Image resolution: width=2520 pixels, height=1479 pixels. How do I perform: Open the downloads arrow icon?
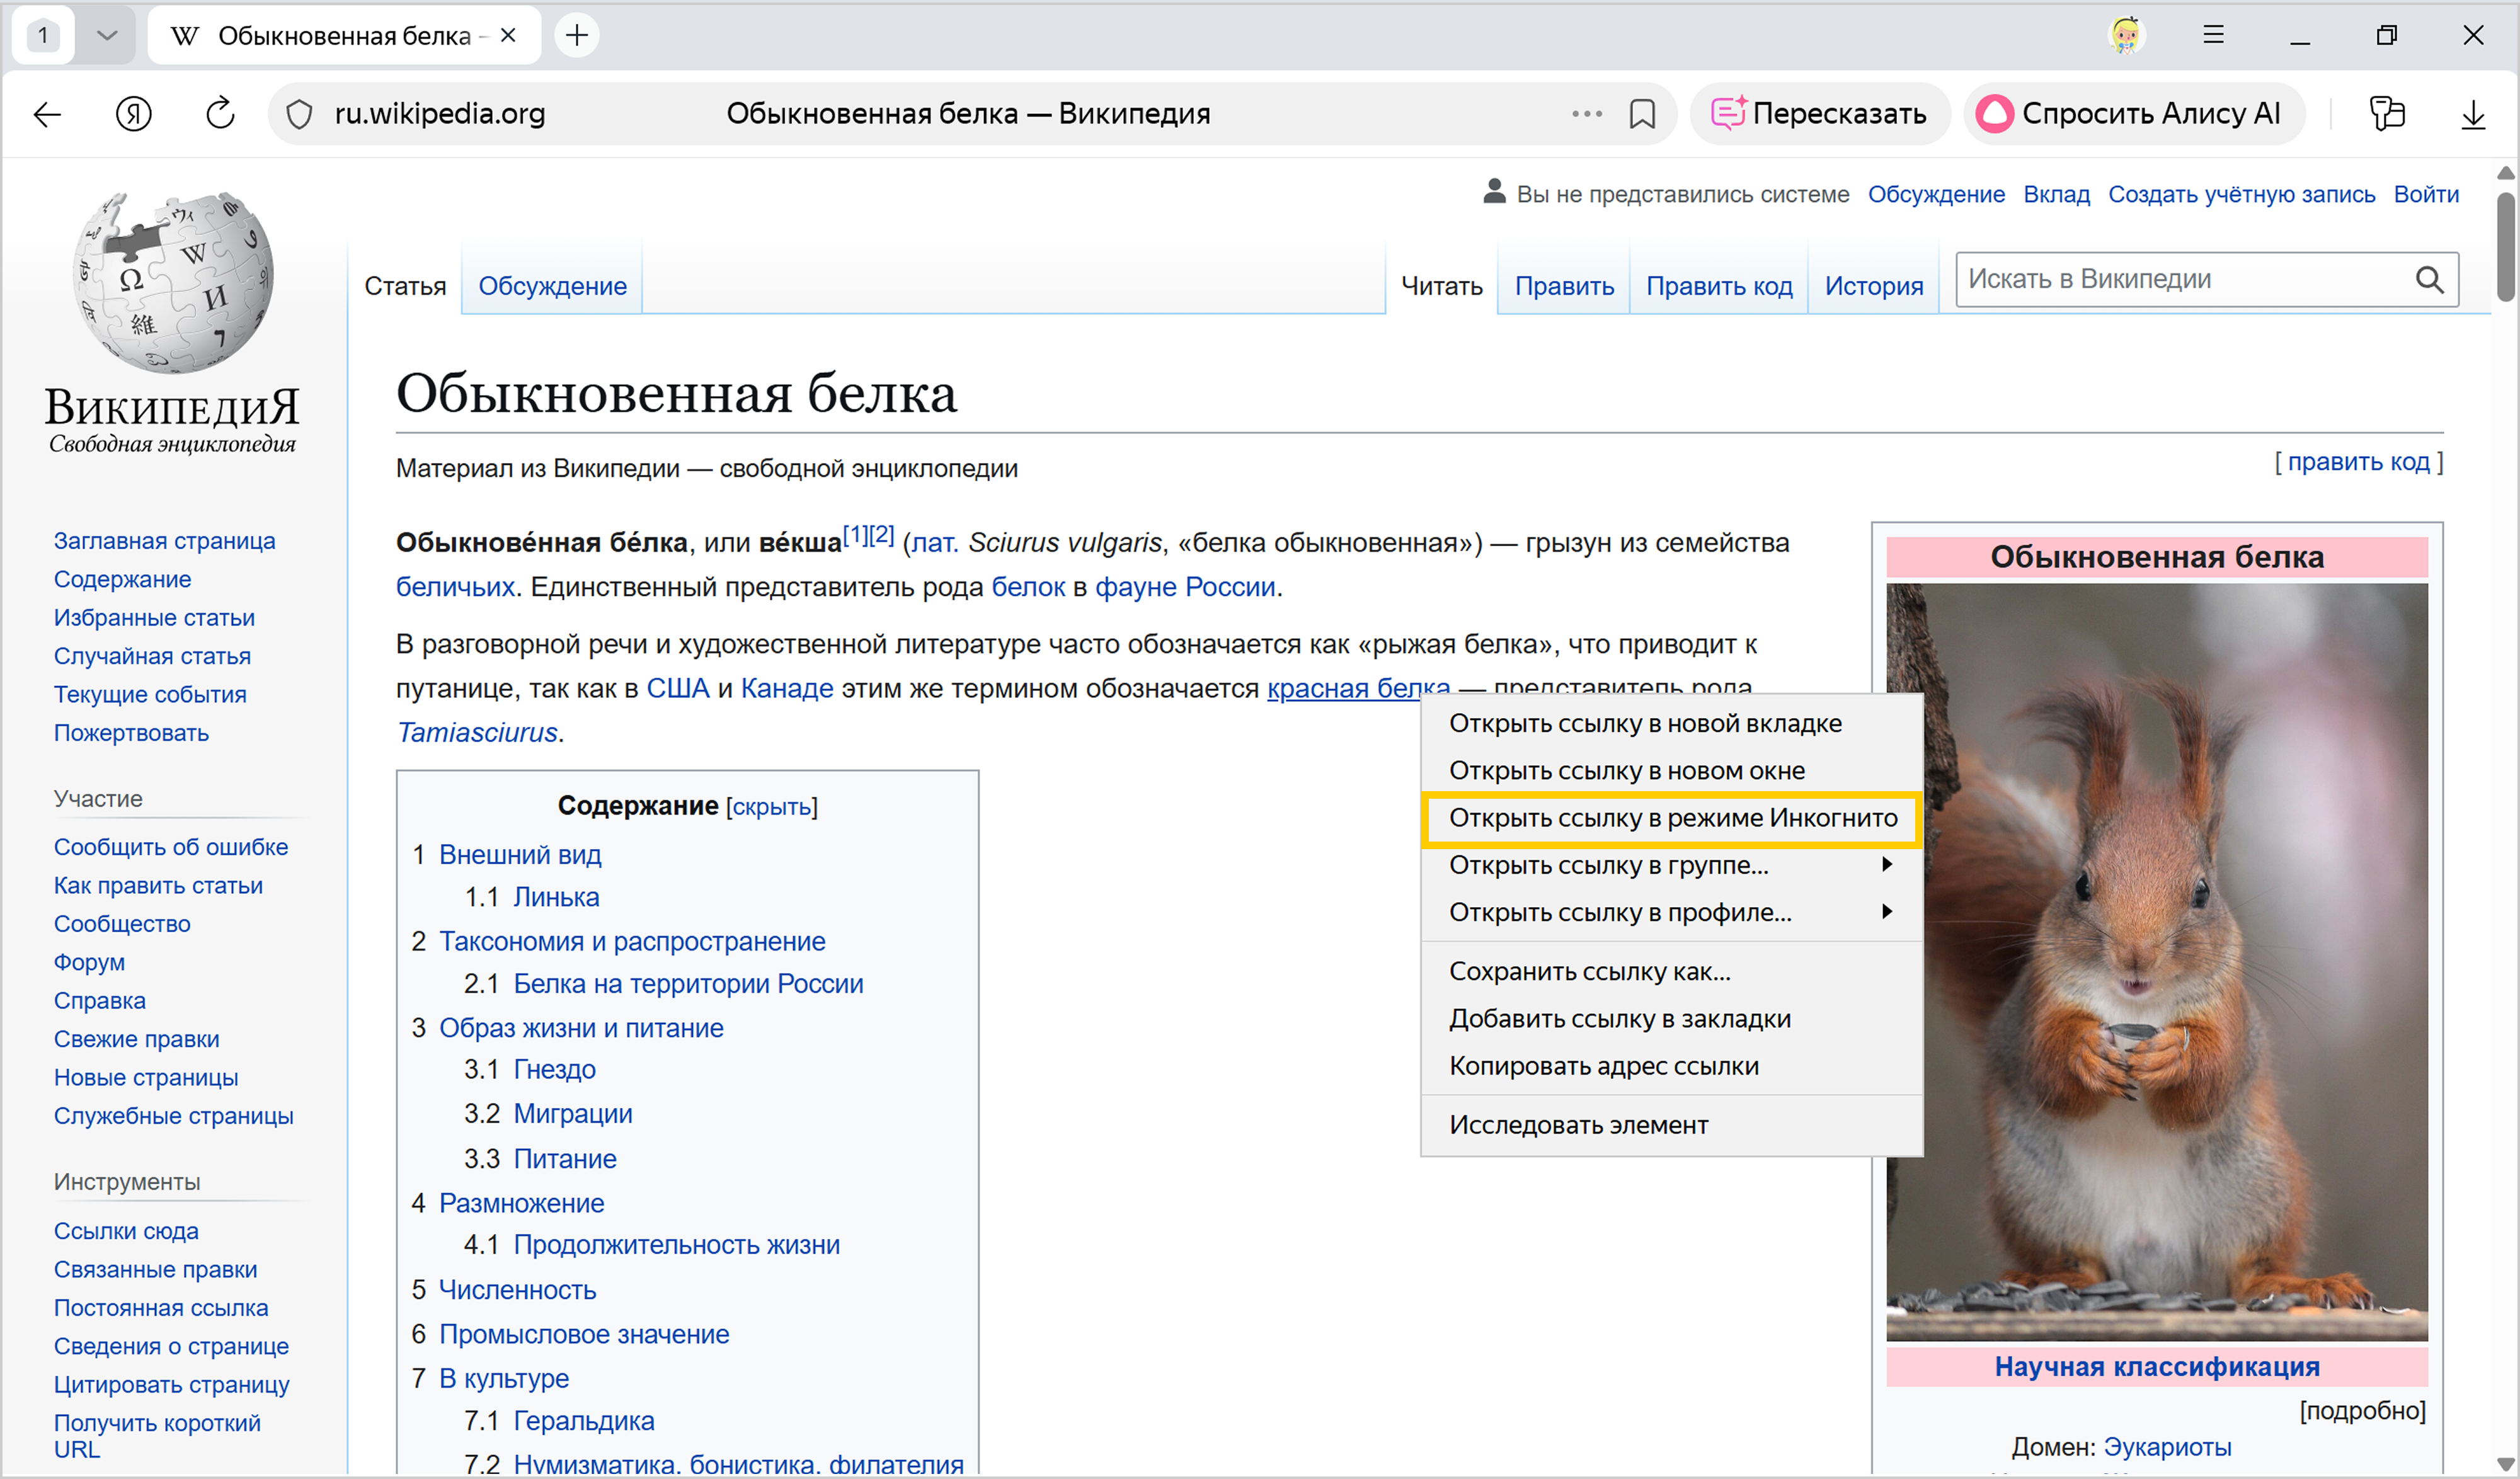2472,114
